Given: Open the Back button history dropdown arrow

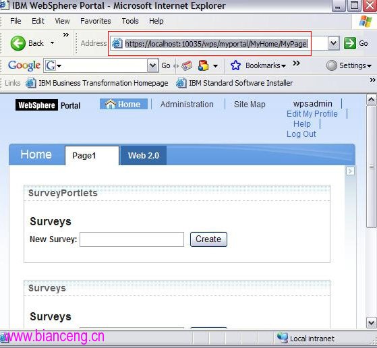Looking at the screenshot, I should click(x=52, y=43).
